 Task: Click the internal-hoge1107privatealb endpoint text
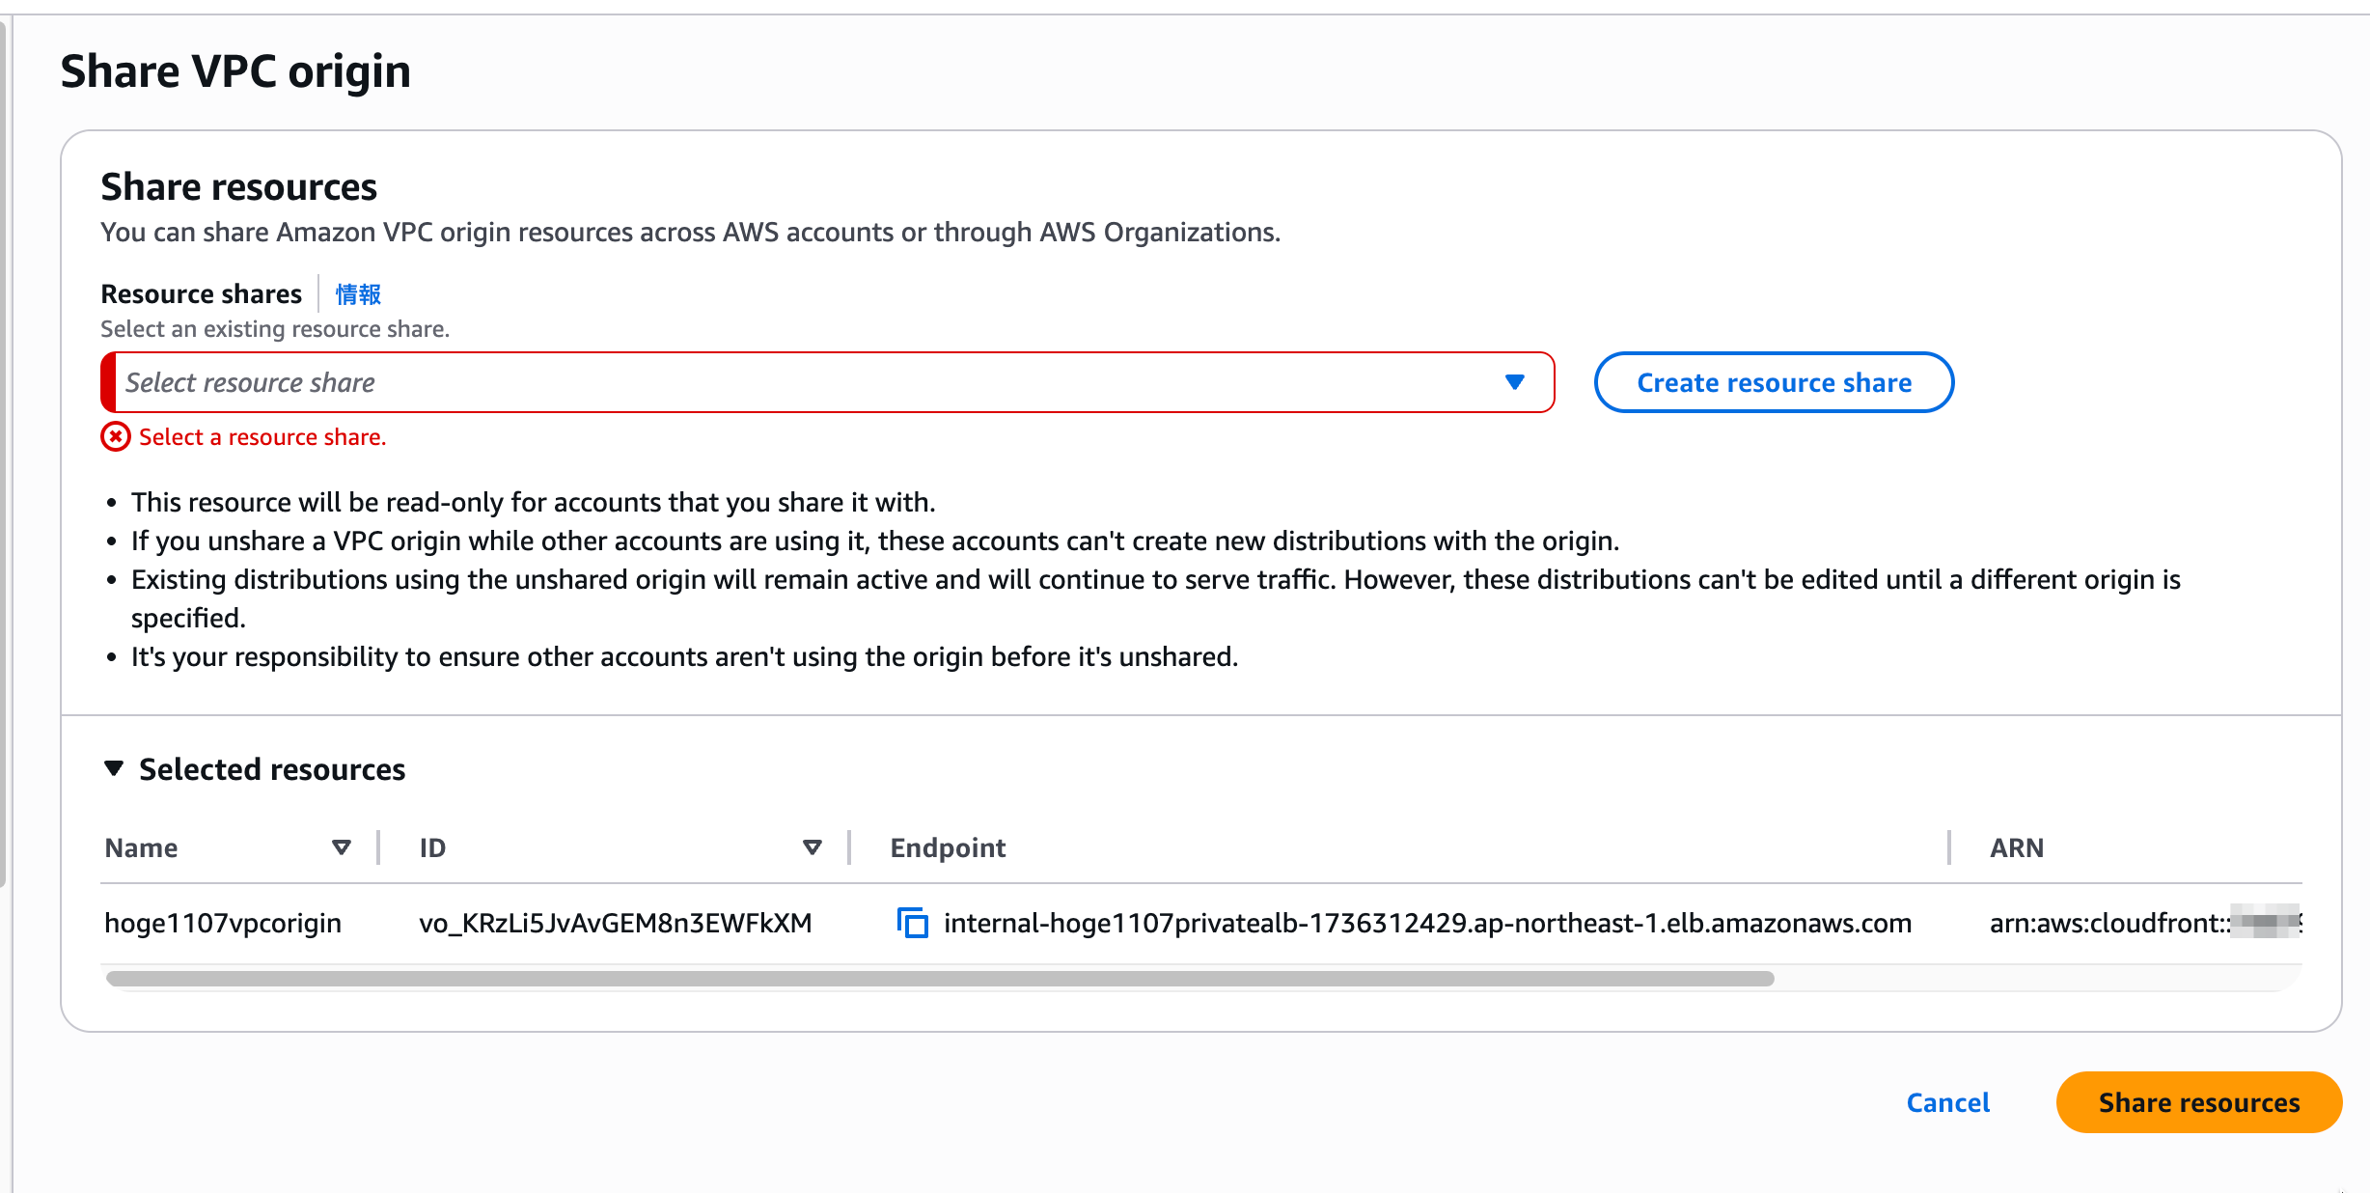point(1427,923)
